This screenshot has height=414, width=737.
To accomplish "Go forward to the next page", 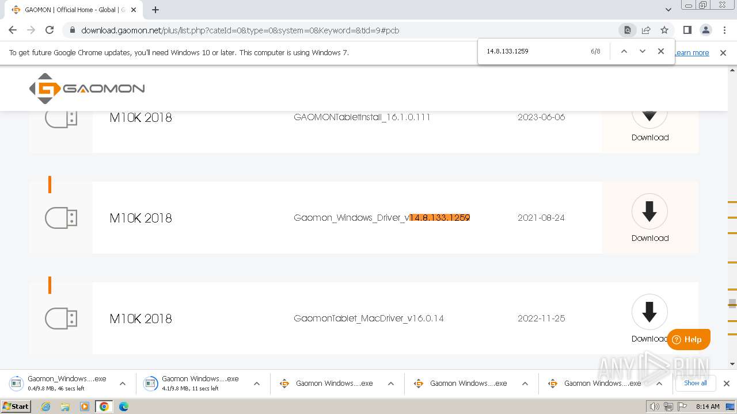I will point(31,30).
